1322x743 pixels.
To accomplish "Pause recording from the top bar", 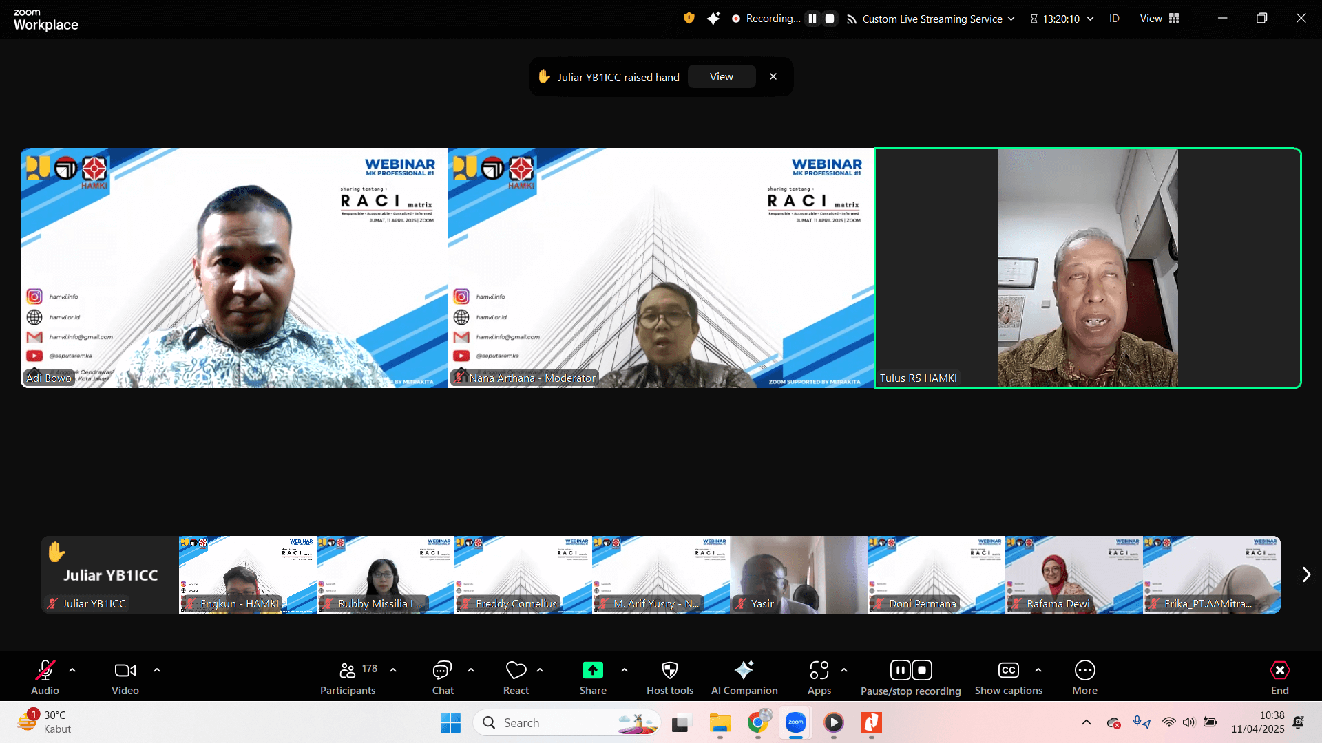I will tap(812, 19).
